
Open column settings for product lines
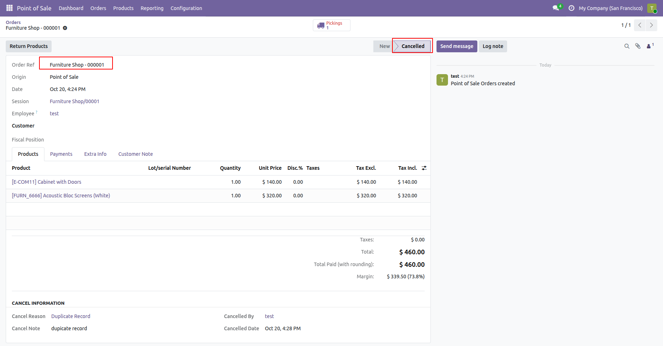tap(424, 168)
